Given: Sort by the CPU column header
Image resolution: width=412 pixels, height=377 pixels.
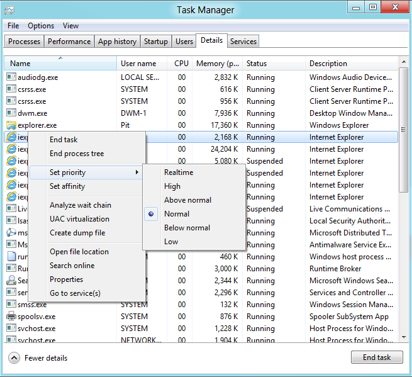Looking at the screenshot, I should pyautogui.click(x=180, y=64).
